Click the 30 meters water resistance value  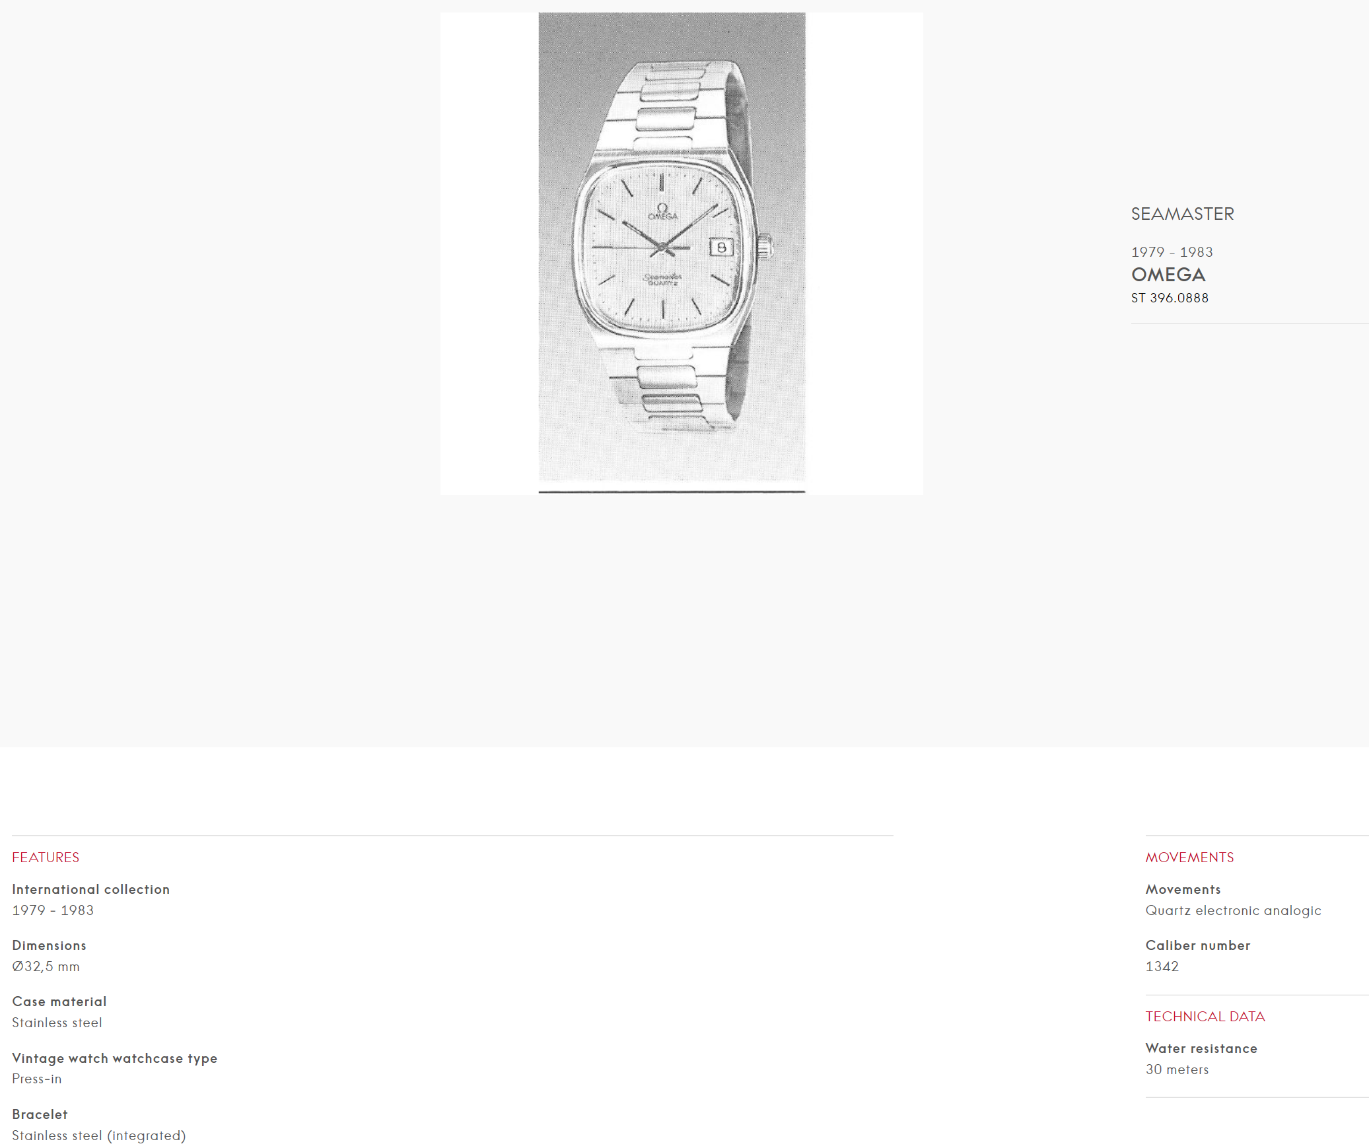1177,1069
